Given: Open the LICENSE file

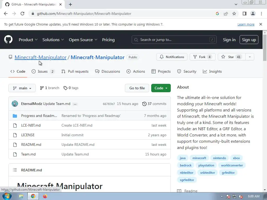Looking at the screenshot, I should tap(28, 135).
